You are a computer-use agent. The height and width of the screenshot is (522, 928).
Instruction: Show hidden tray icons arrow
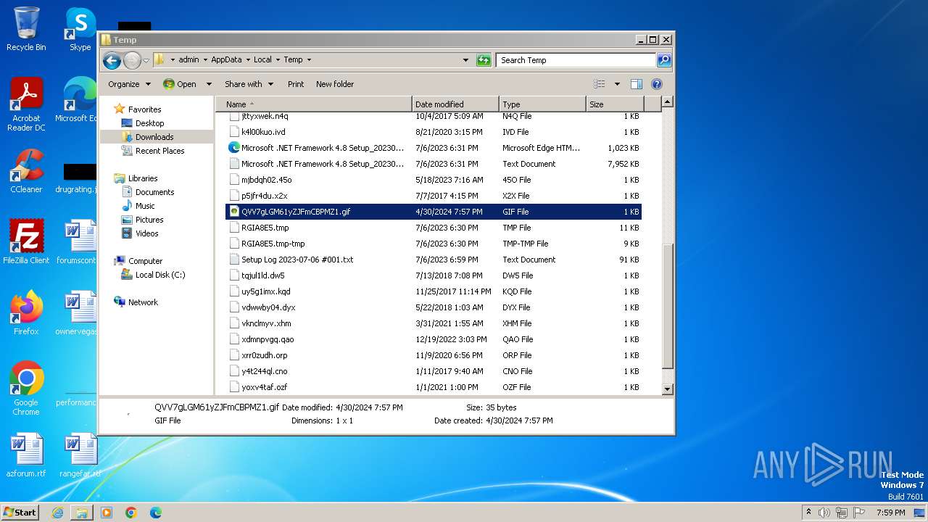click(808, 513)
